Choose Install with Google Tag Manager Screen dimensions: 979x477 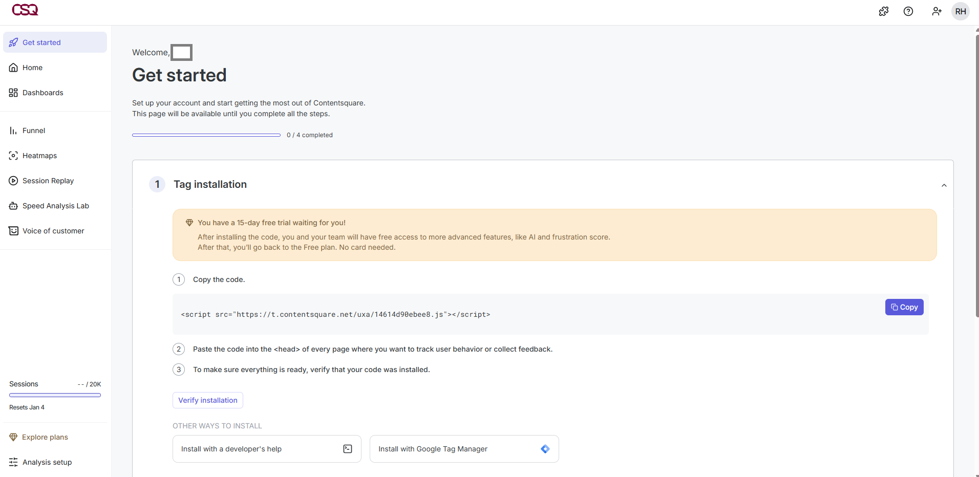pos(464,449)
